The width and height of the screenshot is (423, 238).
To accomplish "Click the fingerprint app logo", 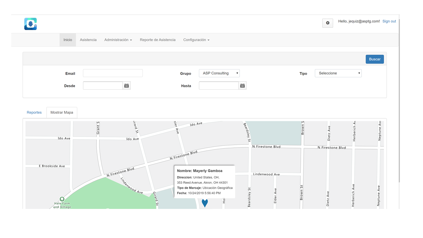I will tap(30, 24).
